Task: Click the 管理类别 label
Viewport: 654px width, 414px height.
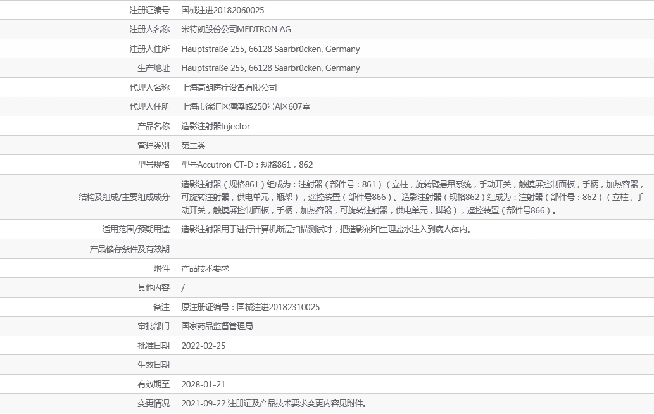Action: [x=153, y=146]
